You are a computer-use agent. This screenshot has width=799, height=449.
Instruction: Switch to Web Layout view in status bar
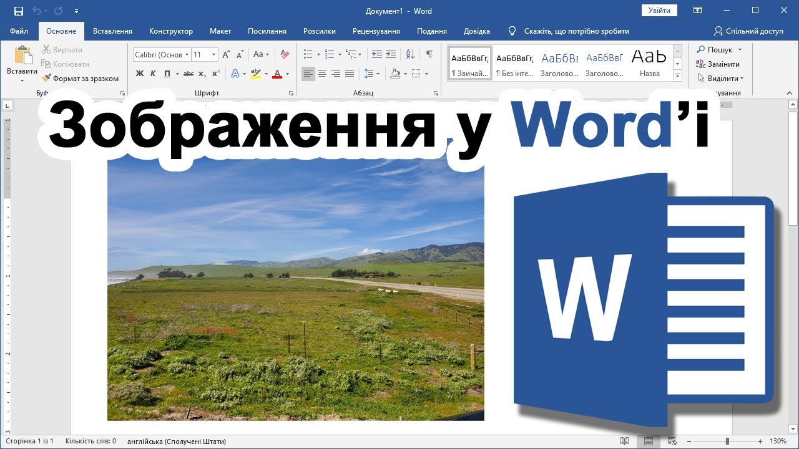click(x=674, y=442)
